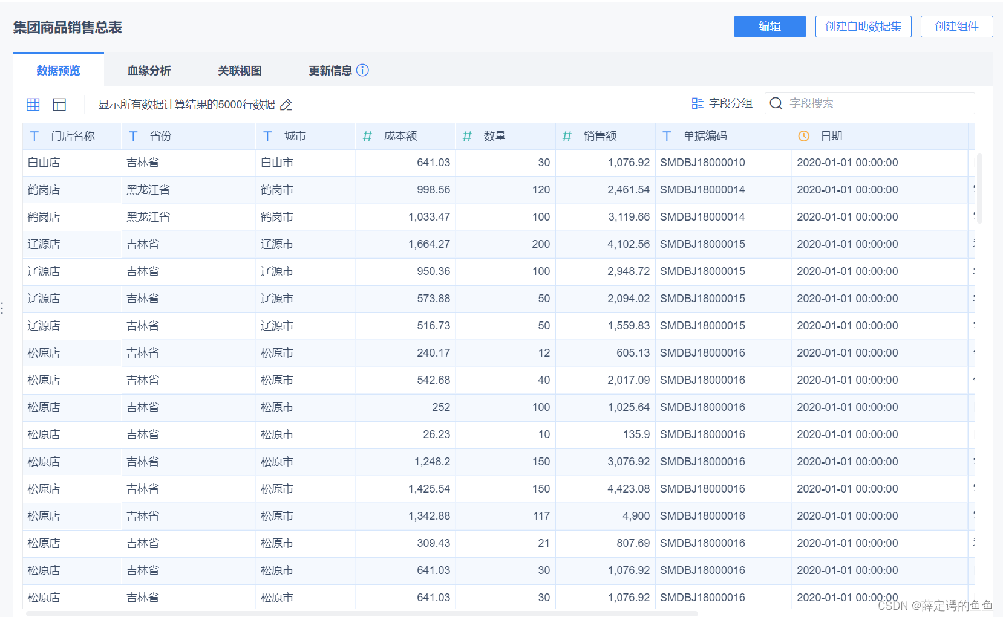Screen dimensions: 1003x617
Task: Click the number type icon of 数量
Action: (467, 137)
